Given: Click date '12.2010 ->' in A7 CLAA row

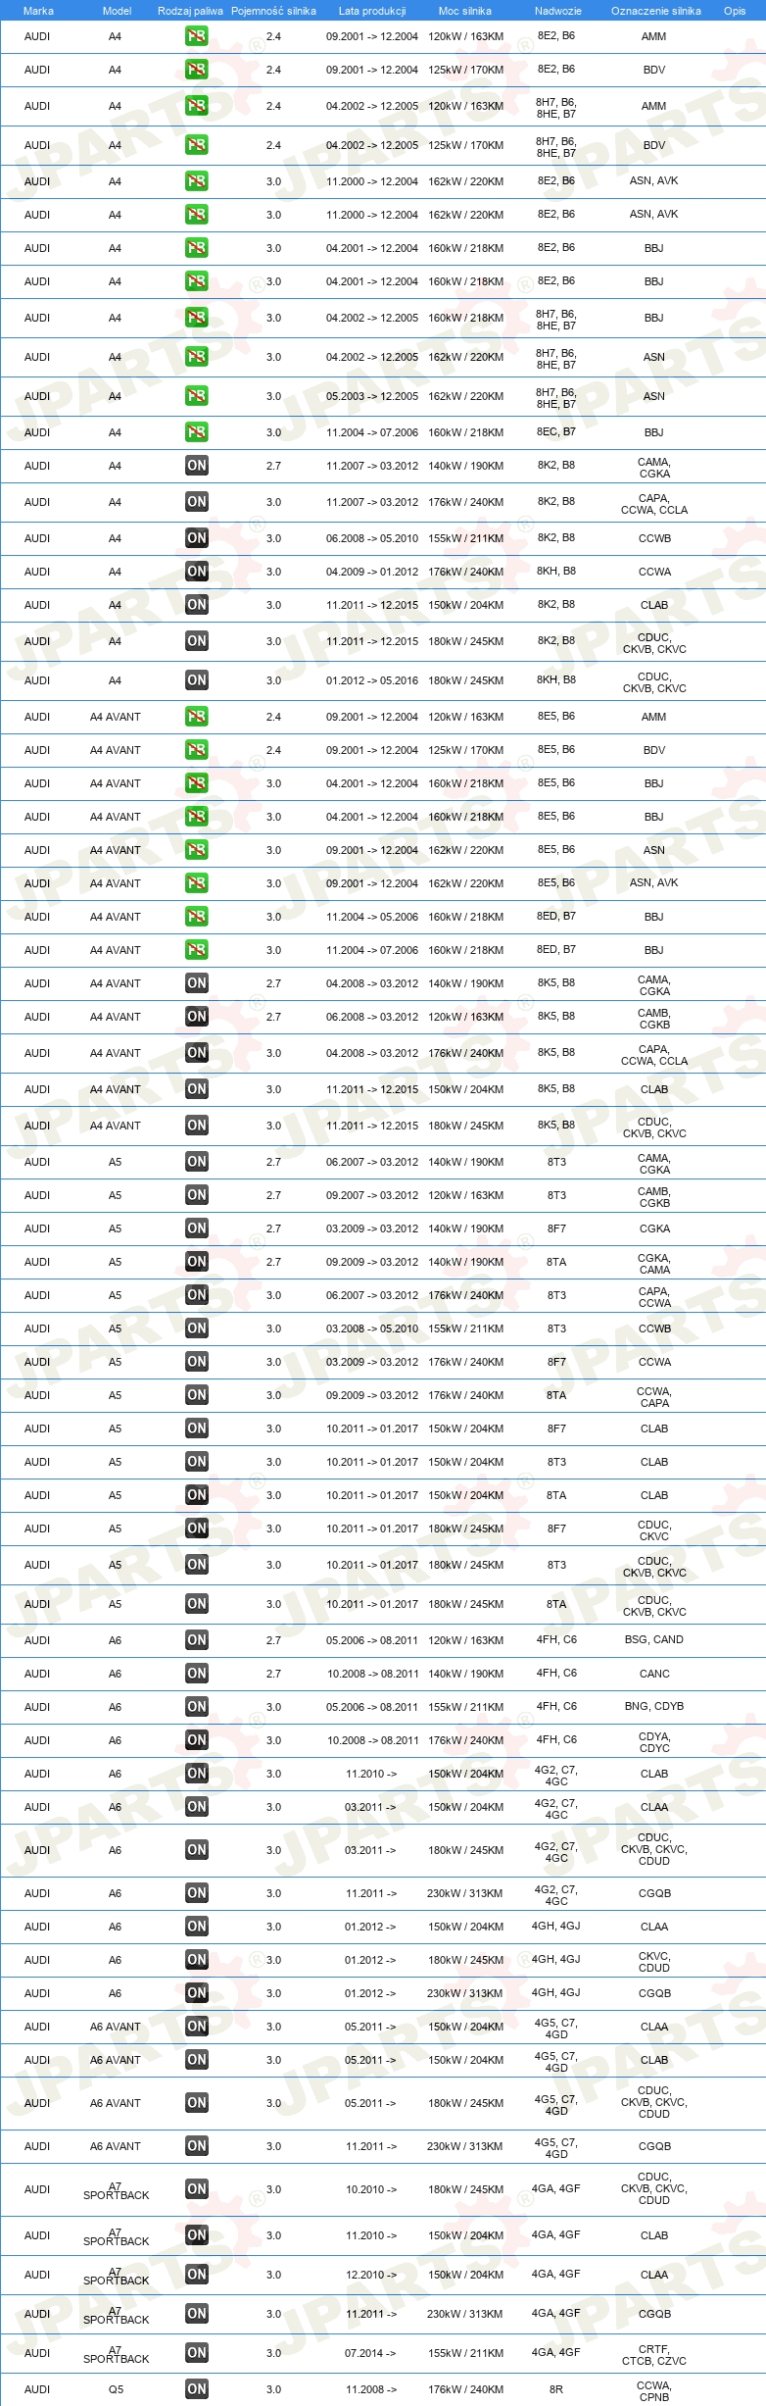Looking at the screenshot, I should click(371, 2275).
